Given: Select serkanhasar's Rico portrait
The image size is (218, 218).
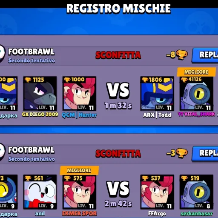Looking at the screenshot, I should pyautogui.click(x=196, y=192).
